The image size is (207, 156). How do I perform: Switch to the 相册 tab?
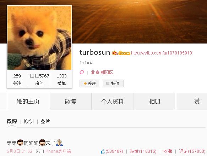155,102
